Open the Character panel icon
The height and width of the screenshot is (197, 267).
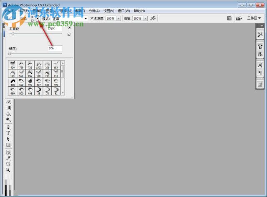[260, 65]
